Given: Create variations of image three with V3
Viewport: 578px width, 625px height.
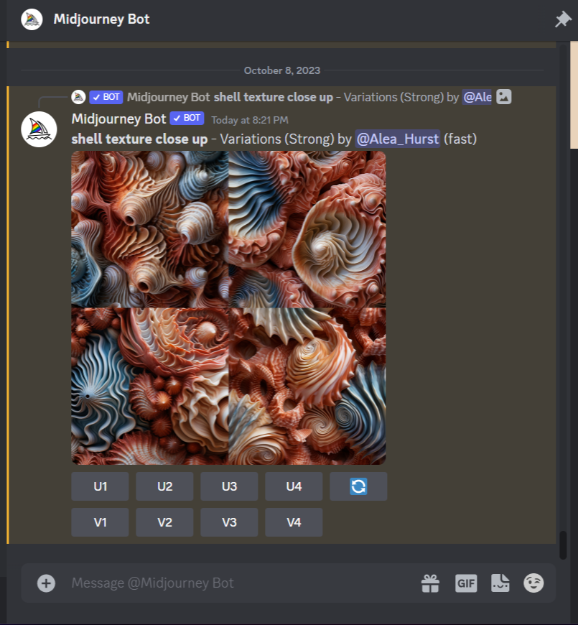Looking at the screenshot, I should [x=230, y=522].
